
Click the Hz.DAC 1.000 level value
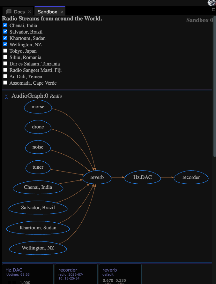click(x=25, y=282)
